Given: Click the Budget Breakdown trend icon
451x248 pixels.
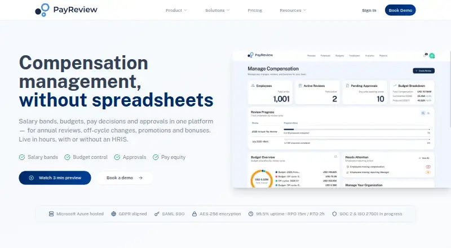Looking at the screenshot, I should tap(395, 86).
